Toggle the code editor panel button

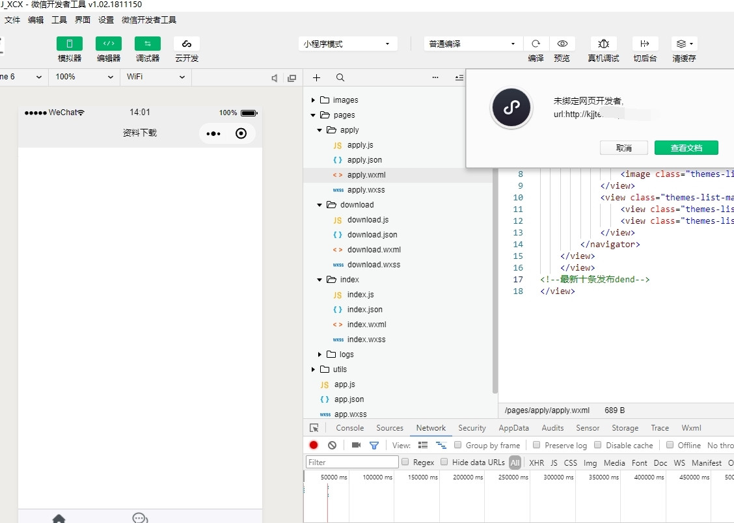(x=109, y=44)
